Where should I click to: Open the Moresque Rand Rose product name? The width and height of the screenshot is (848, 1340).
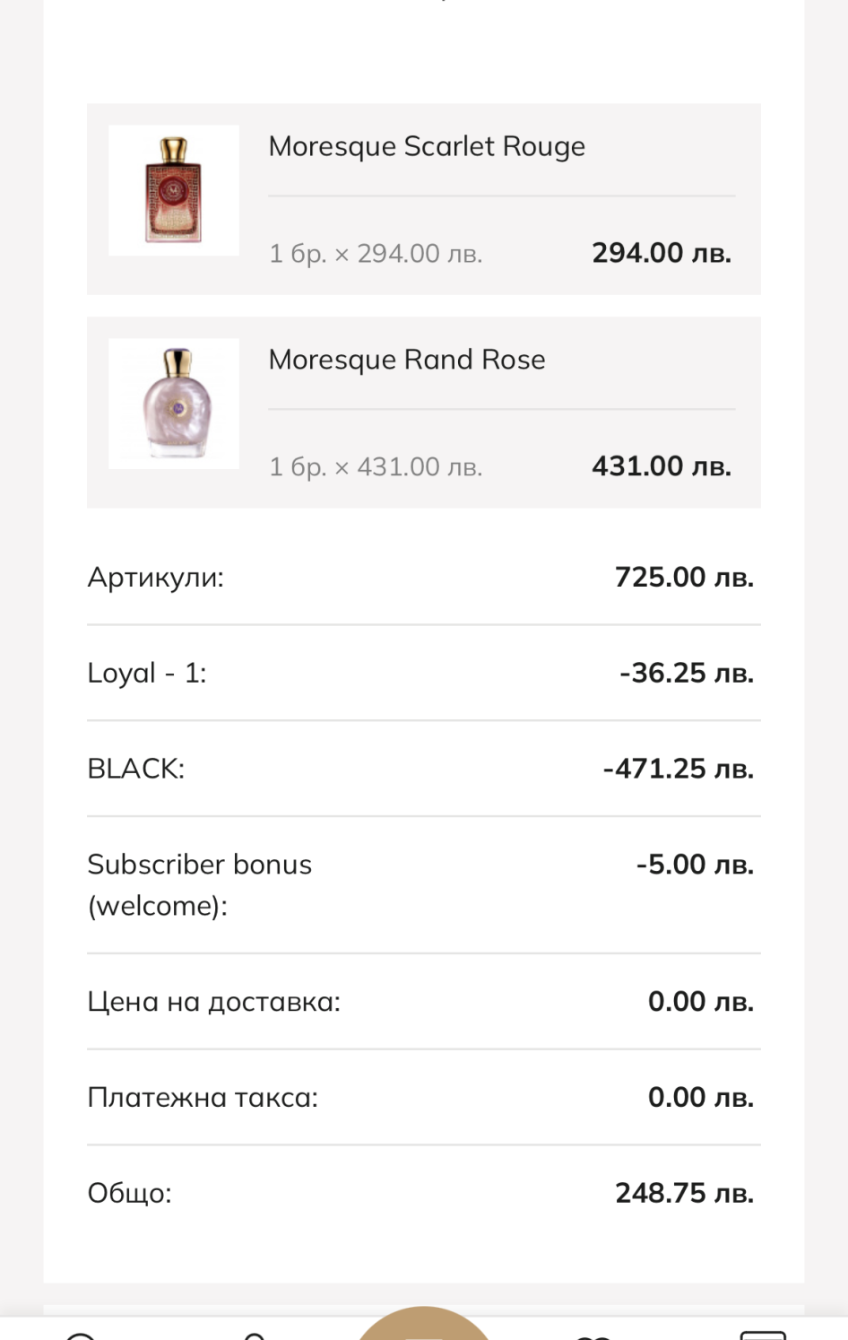407,360
